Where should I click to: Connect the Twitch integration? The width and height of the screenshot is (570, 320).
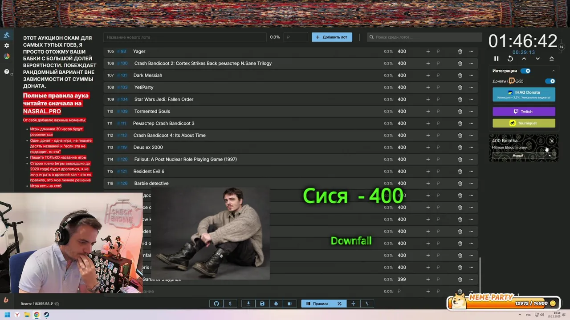(524, 112)
